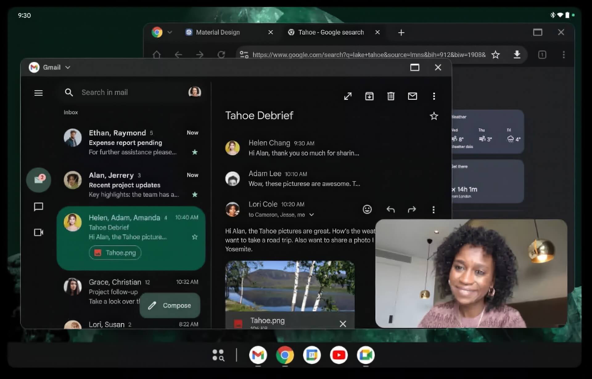Open the Meet video tab in sidebar
This screenshot has height=379, width=592.
(39, 232)
